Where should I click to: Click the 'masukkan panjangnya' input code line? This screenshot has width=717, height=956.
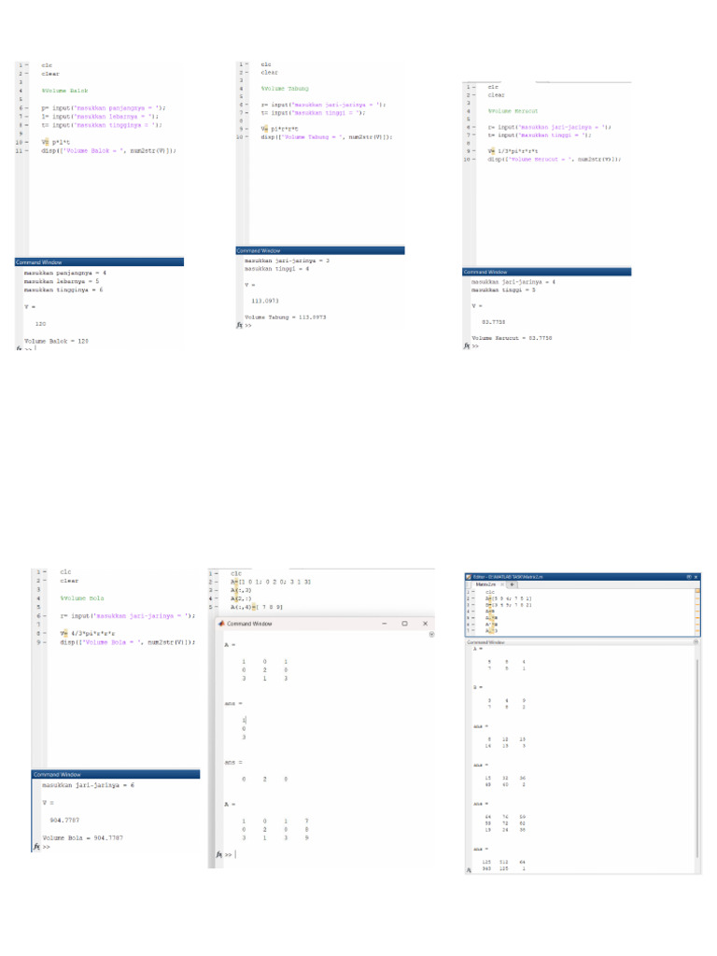103,108
